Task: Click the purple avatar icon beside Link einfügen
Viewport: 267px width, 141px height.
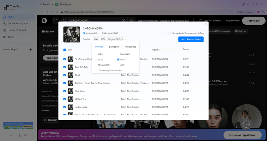Action: 258,12
